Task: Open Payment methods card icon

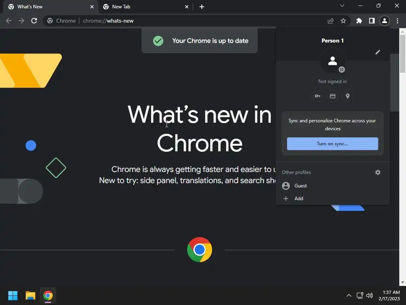Action: tap(333, 96)
